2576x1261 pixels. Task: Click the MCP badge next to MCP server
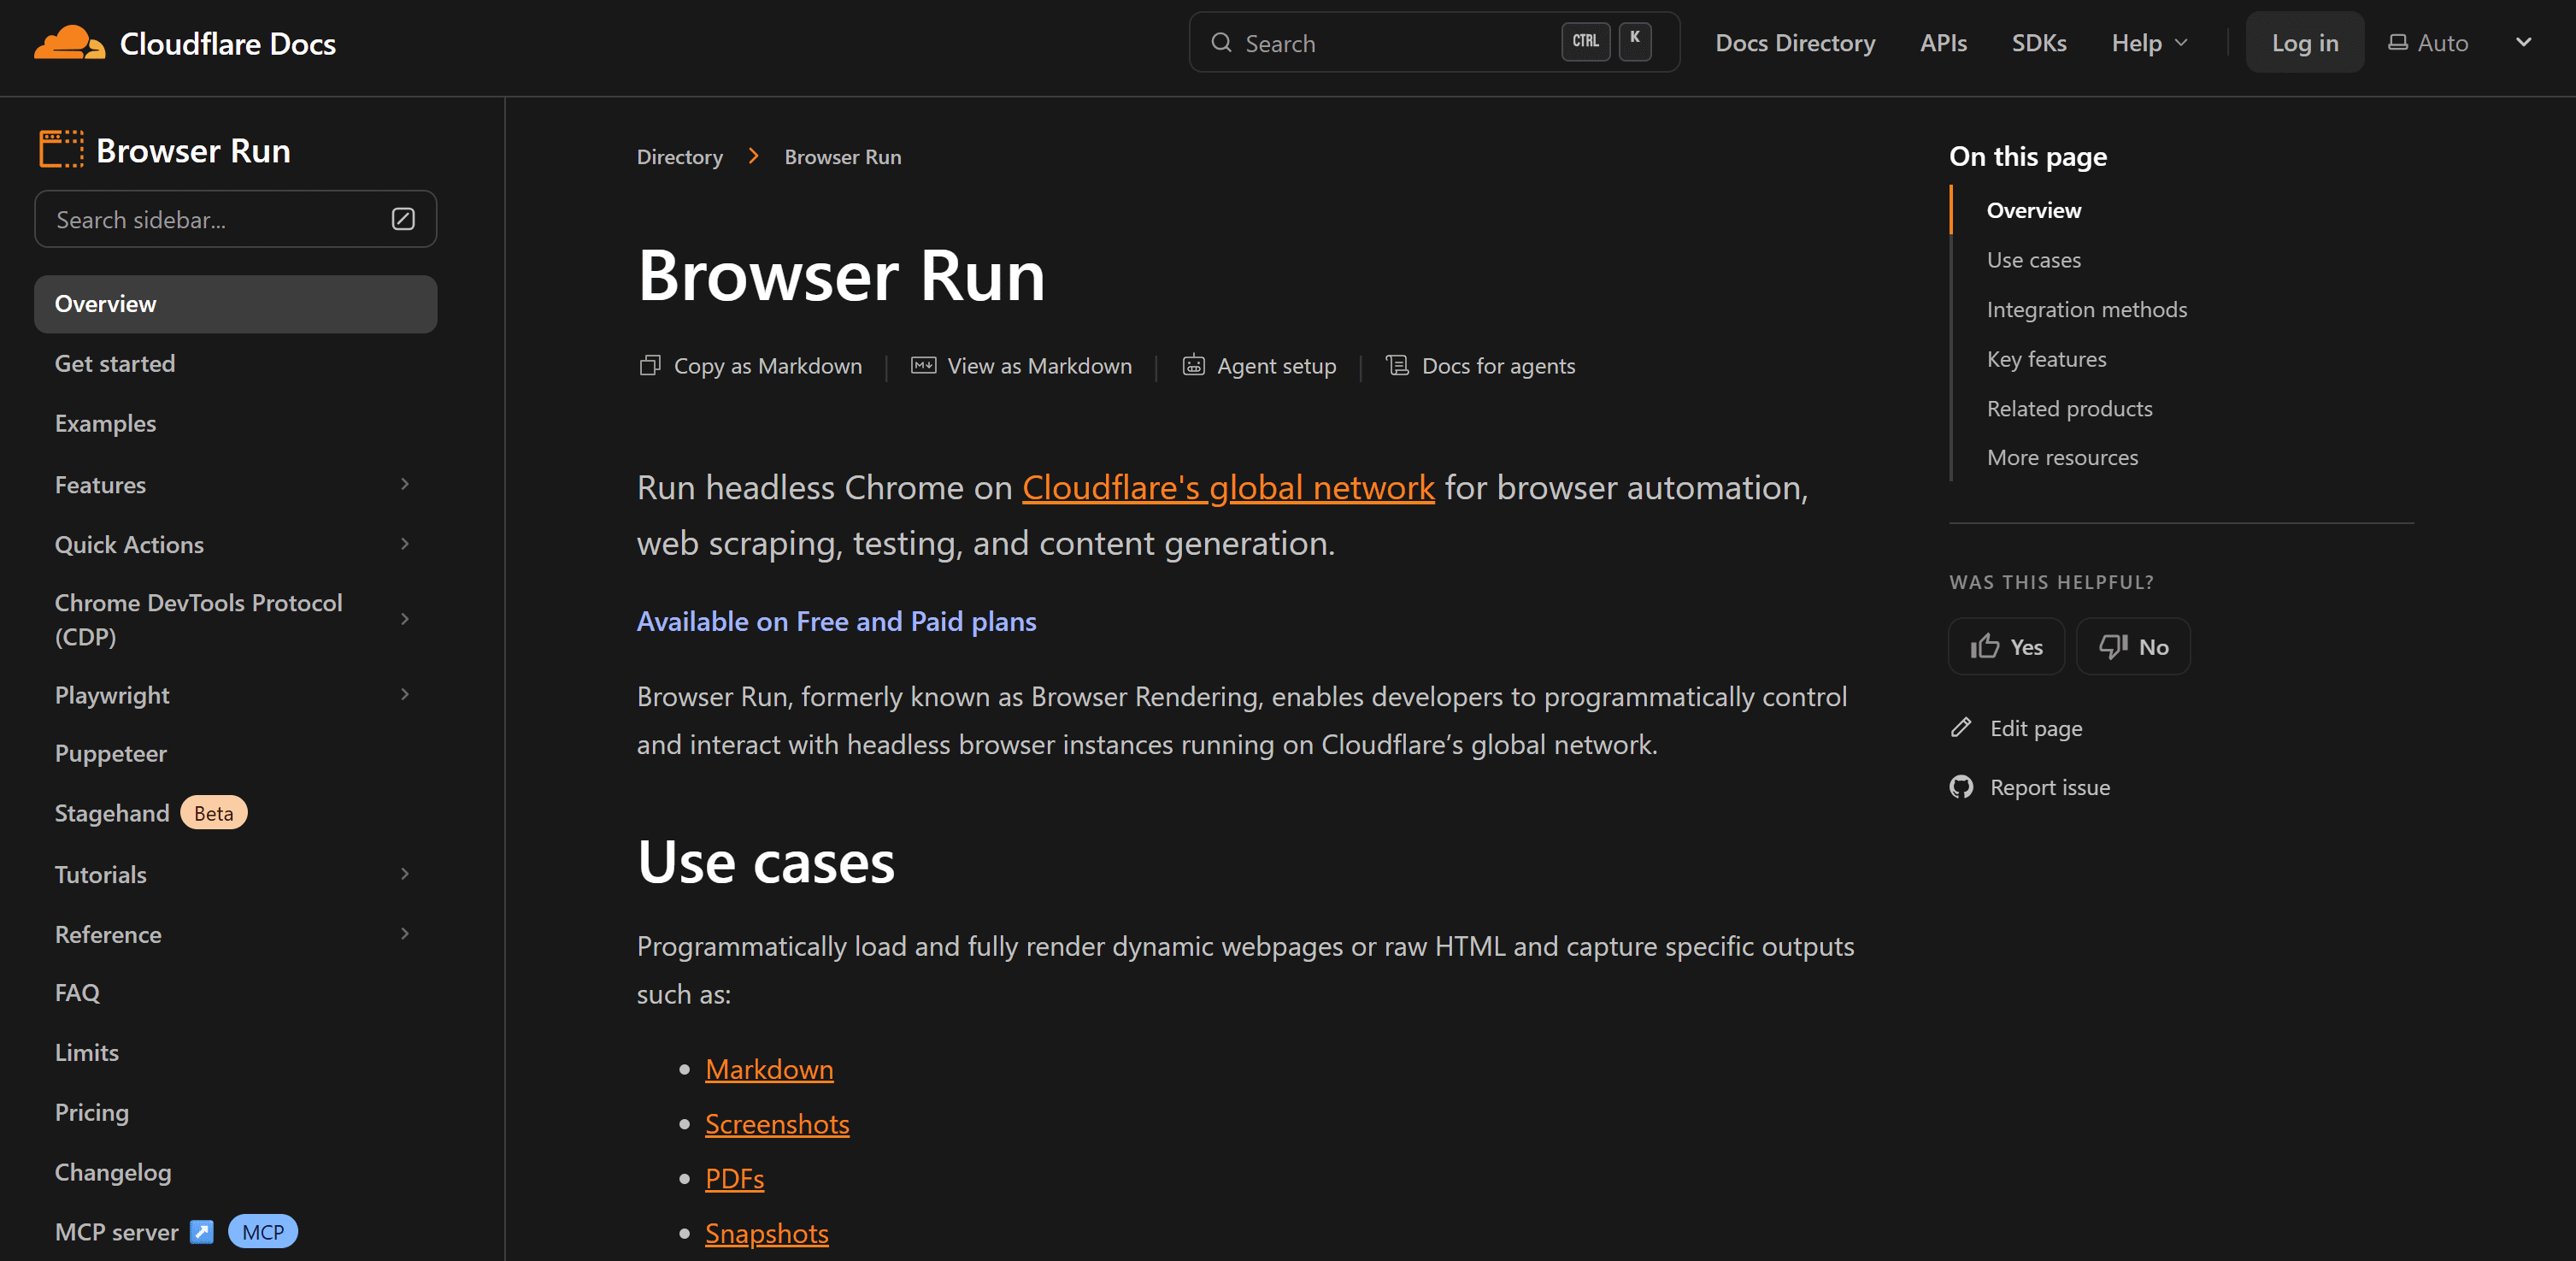coord(262,1231)
